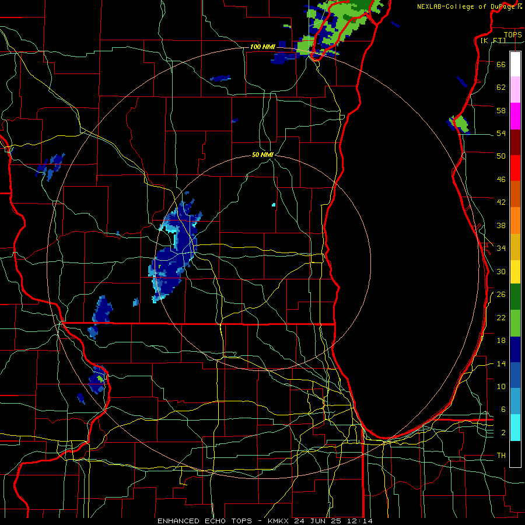Click the 50 legend value

point(501,156)
